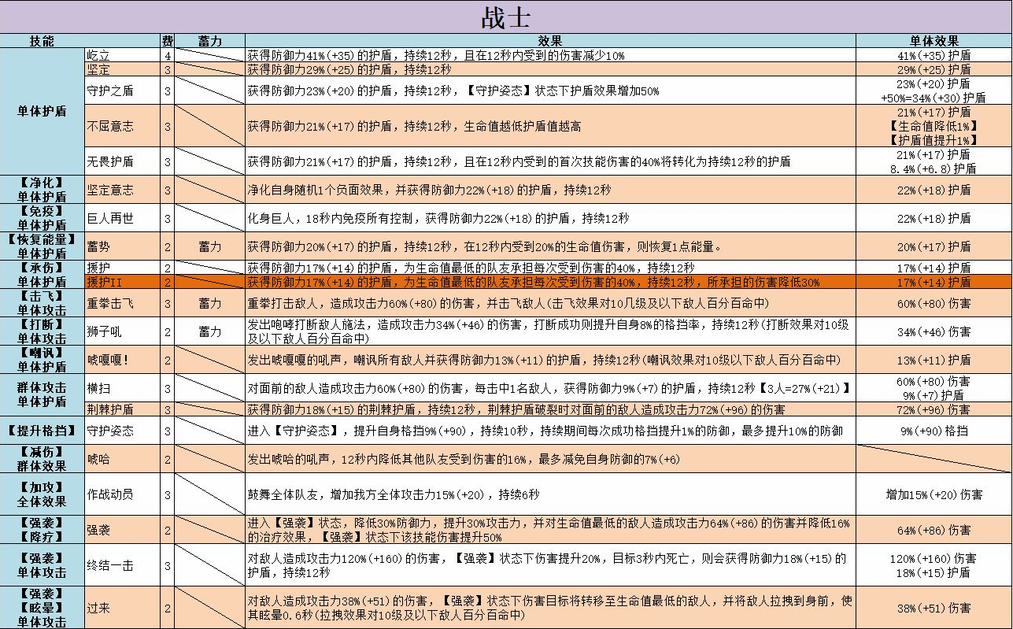Click the cost cell 4 for 屹立
Screen dimensions: 1013x629
tap(168, 56)
